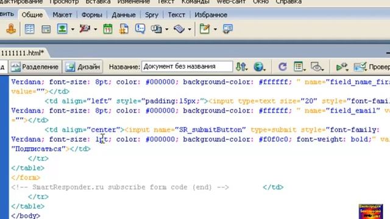The height and width of the screenshot is (219, 390).
Task: Click the "Подписаться" value text in the code
Action: 38,149
